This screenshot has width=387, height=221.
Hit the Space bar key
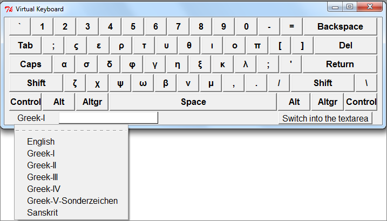[193, 102]
